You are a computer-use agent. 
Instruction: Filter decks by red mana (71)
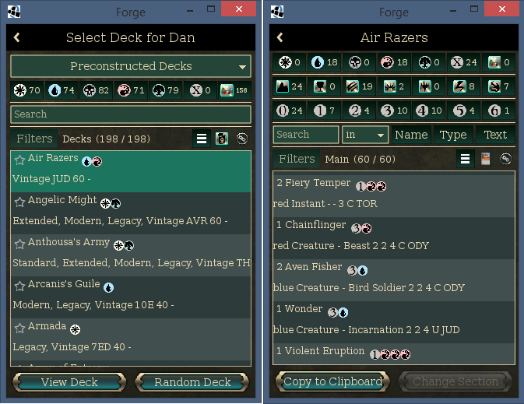click(131, 90)
